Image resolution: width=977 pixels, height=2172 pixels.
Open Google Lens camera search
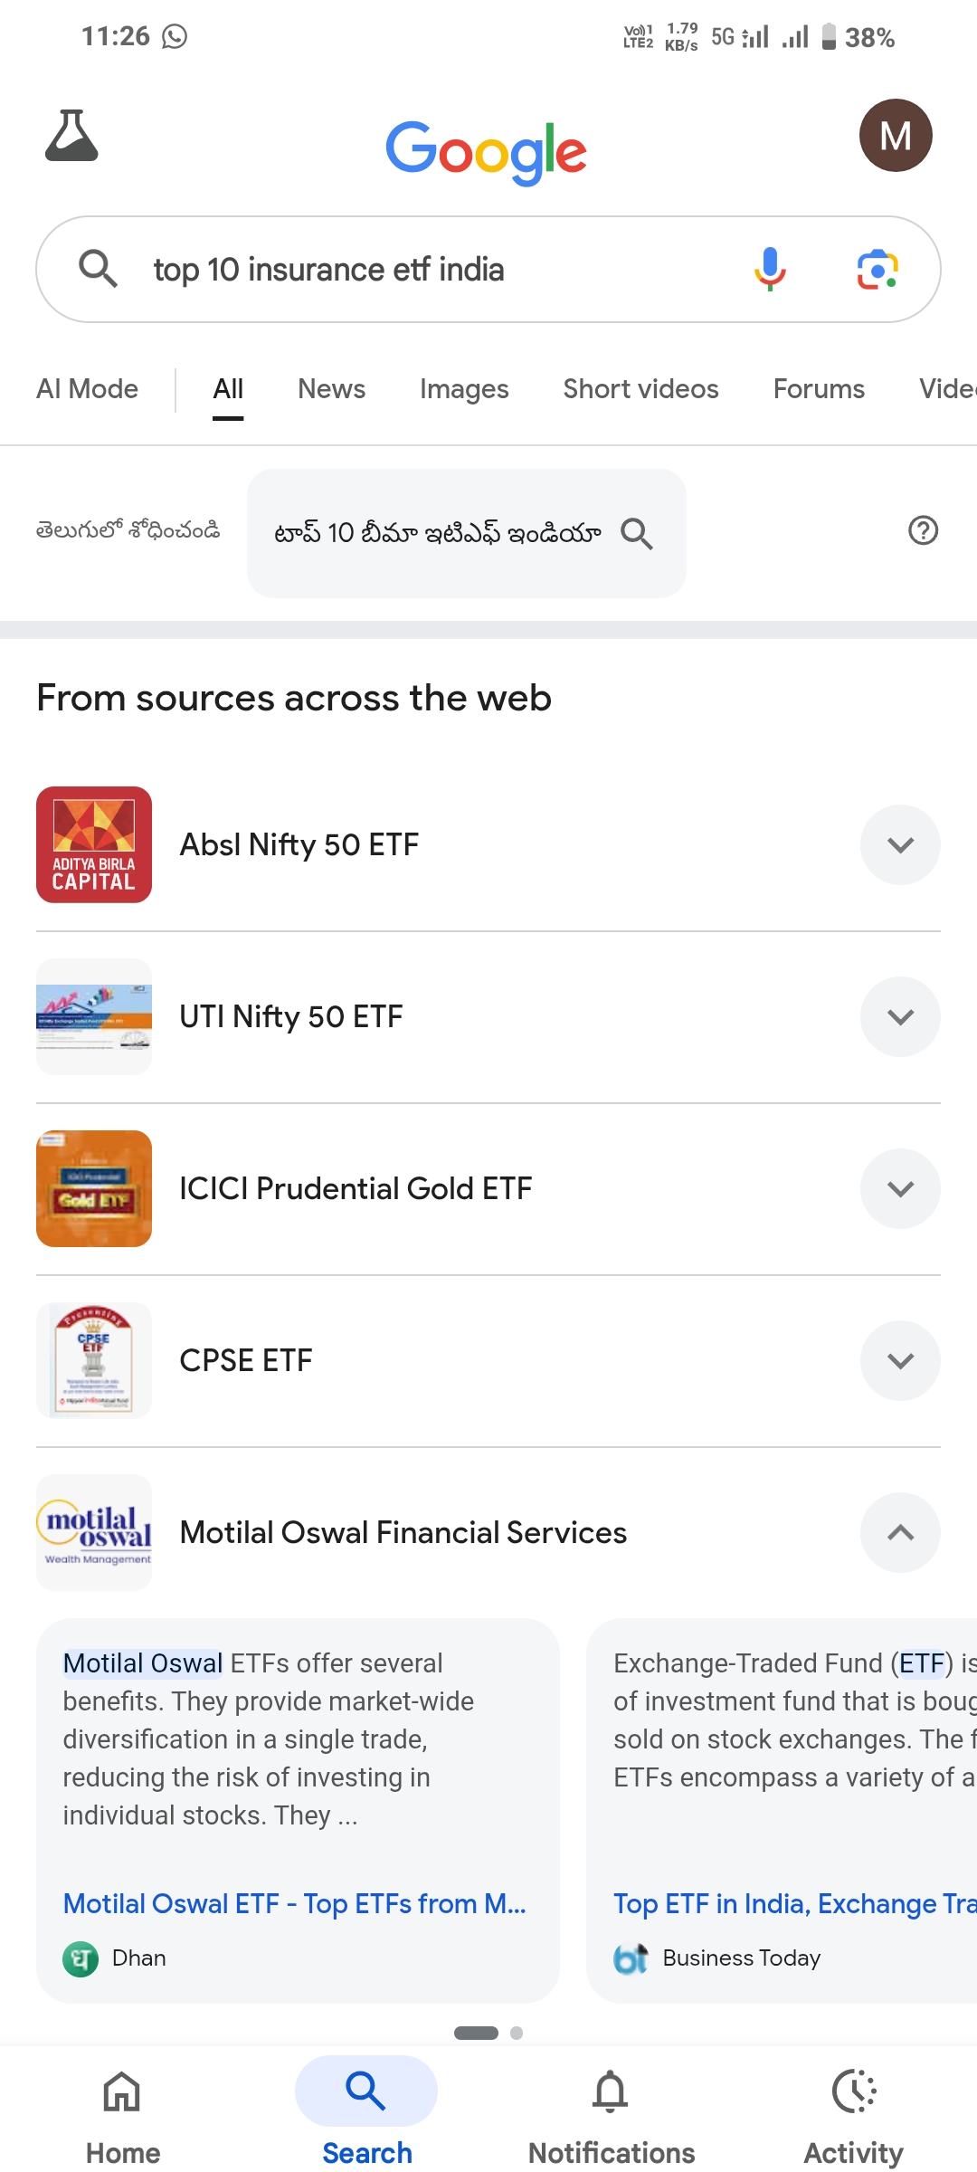coord(877,270)
